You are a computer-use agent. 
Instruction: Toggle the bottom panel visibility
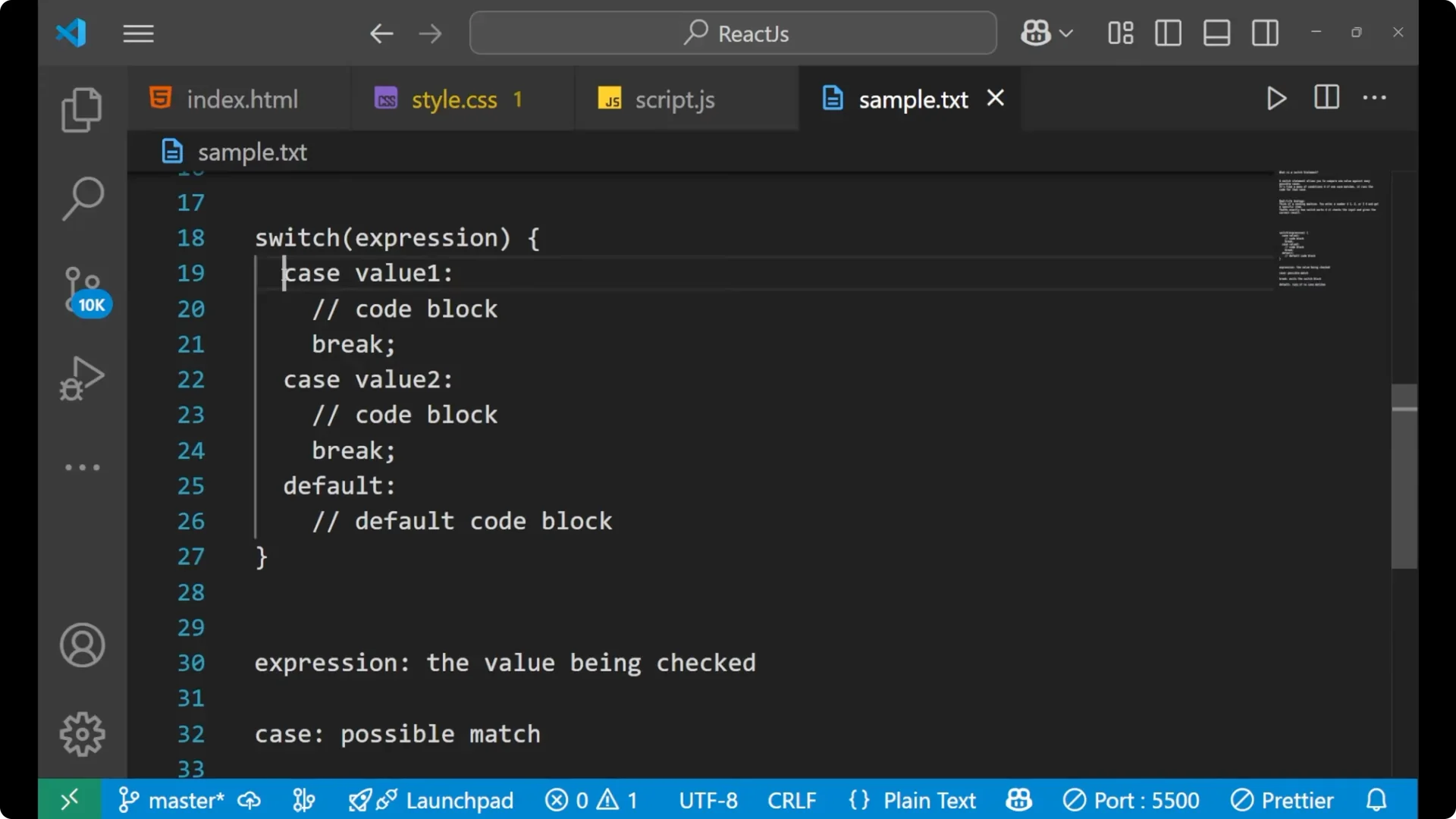pos(1216,33)
